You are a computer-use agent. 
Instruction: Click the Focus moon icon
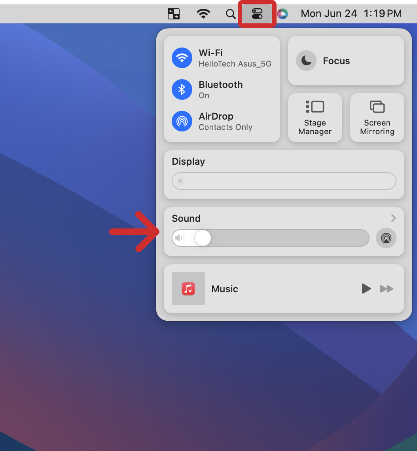[x=306, y=61]
